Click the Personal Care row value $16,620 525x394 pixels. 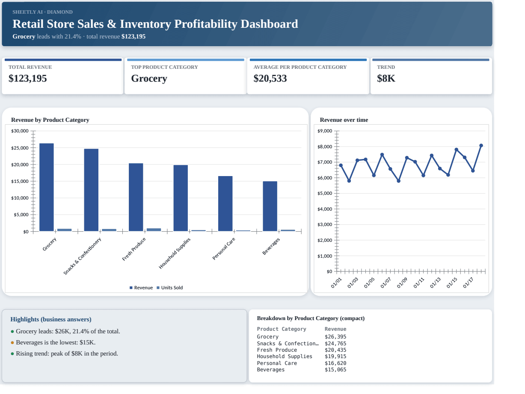pos(335,363)
